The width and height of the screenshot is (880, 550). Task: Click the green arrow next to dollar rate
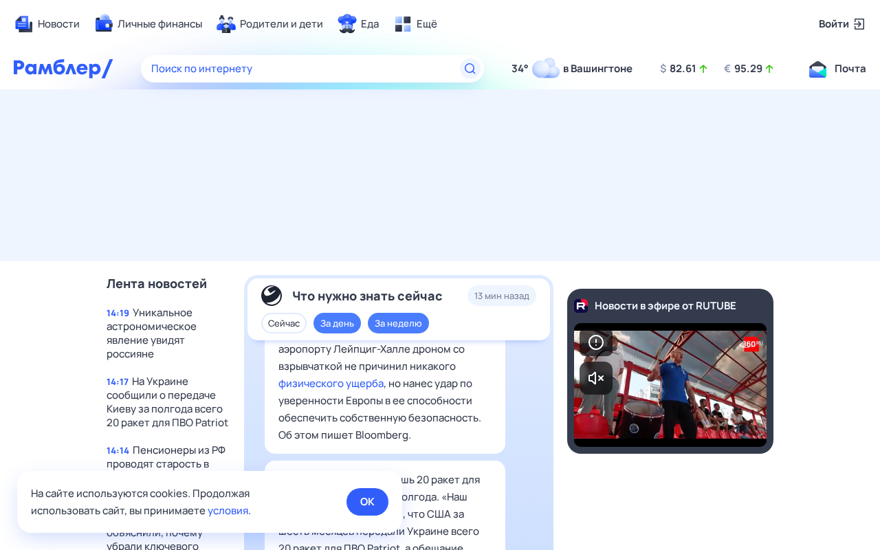703,69
